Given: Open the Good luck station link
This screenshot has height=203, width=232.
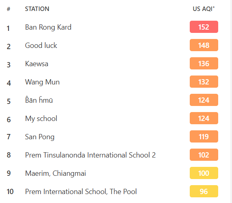Looking at the screenshot, I should point(41,45).
